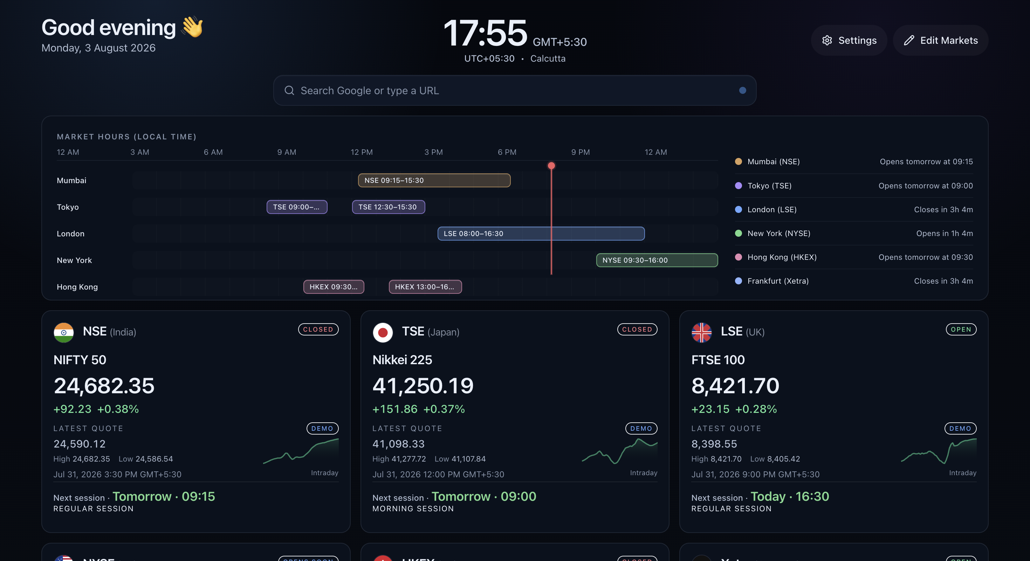Click the search magnifier icon
The height and width of the screenshot is (561, 1030).
[289, 91]
